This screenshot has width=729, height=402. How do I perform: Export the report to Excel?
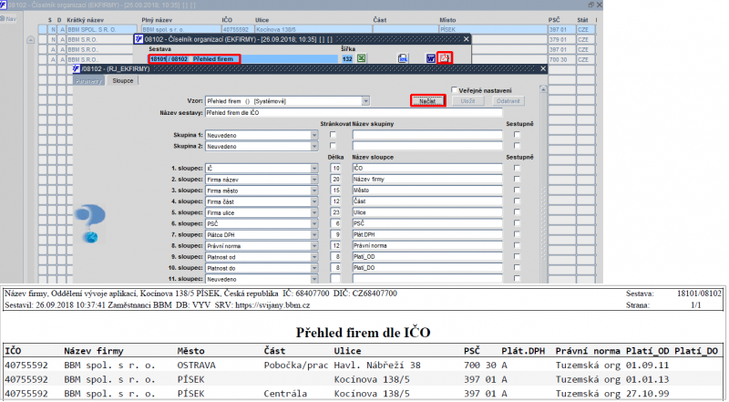pos(361,58)
